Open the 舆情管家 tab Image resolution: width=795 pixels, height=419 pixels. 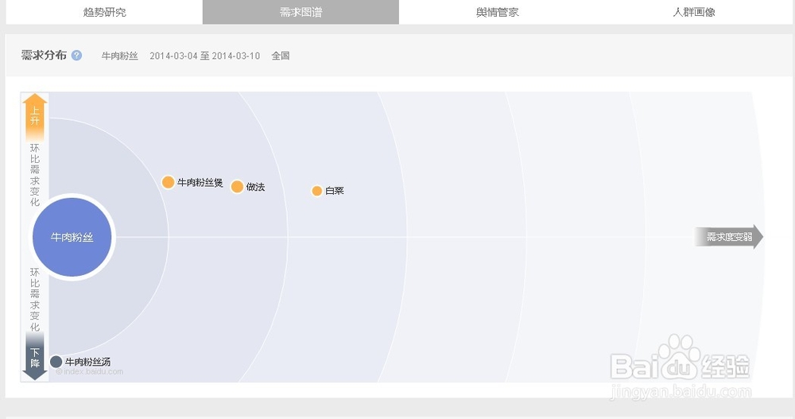(x=497, y=12)
